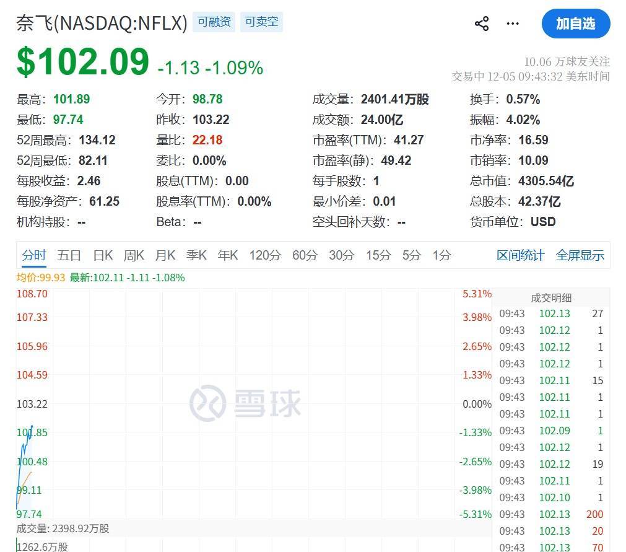The image size is (626, 552).
Task: Select the 15分 chart tab
Action: [378, 255]
